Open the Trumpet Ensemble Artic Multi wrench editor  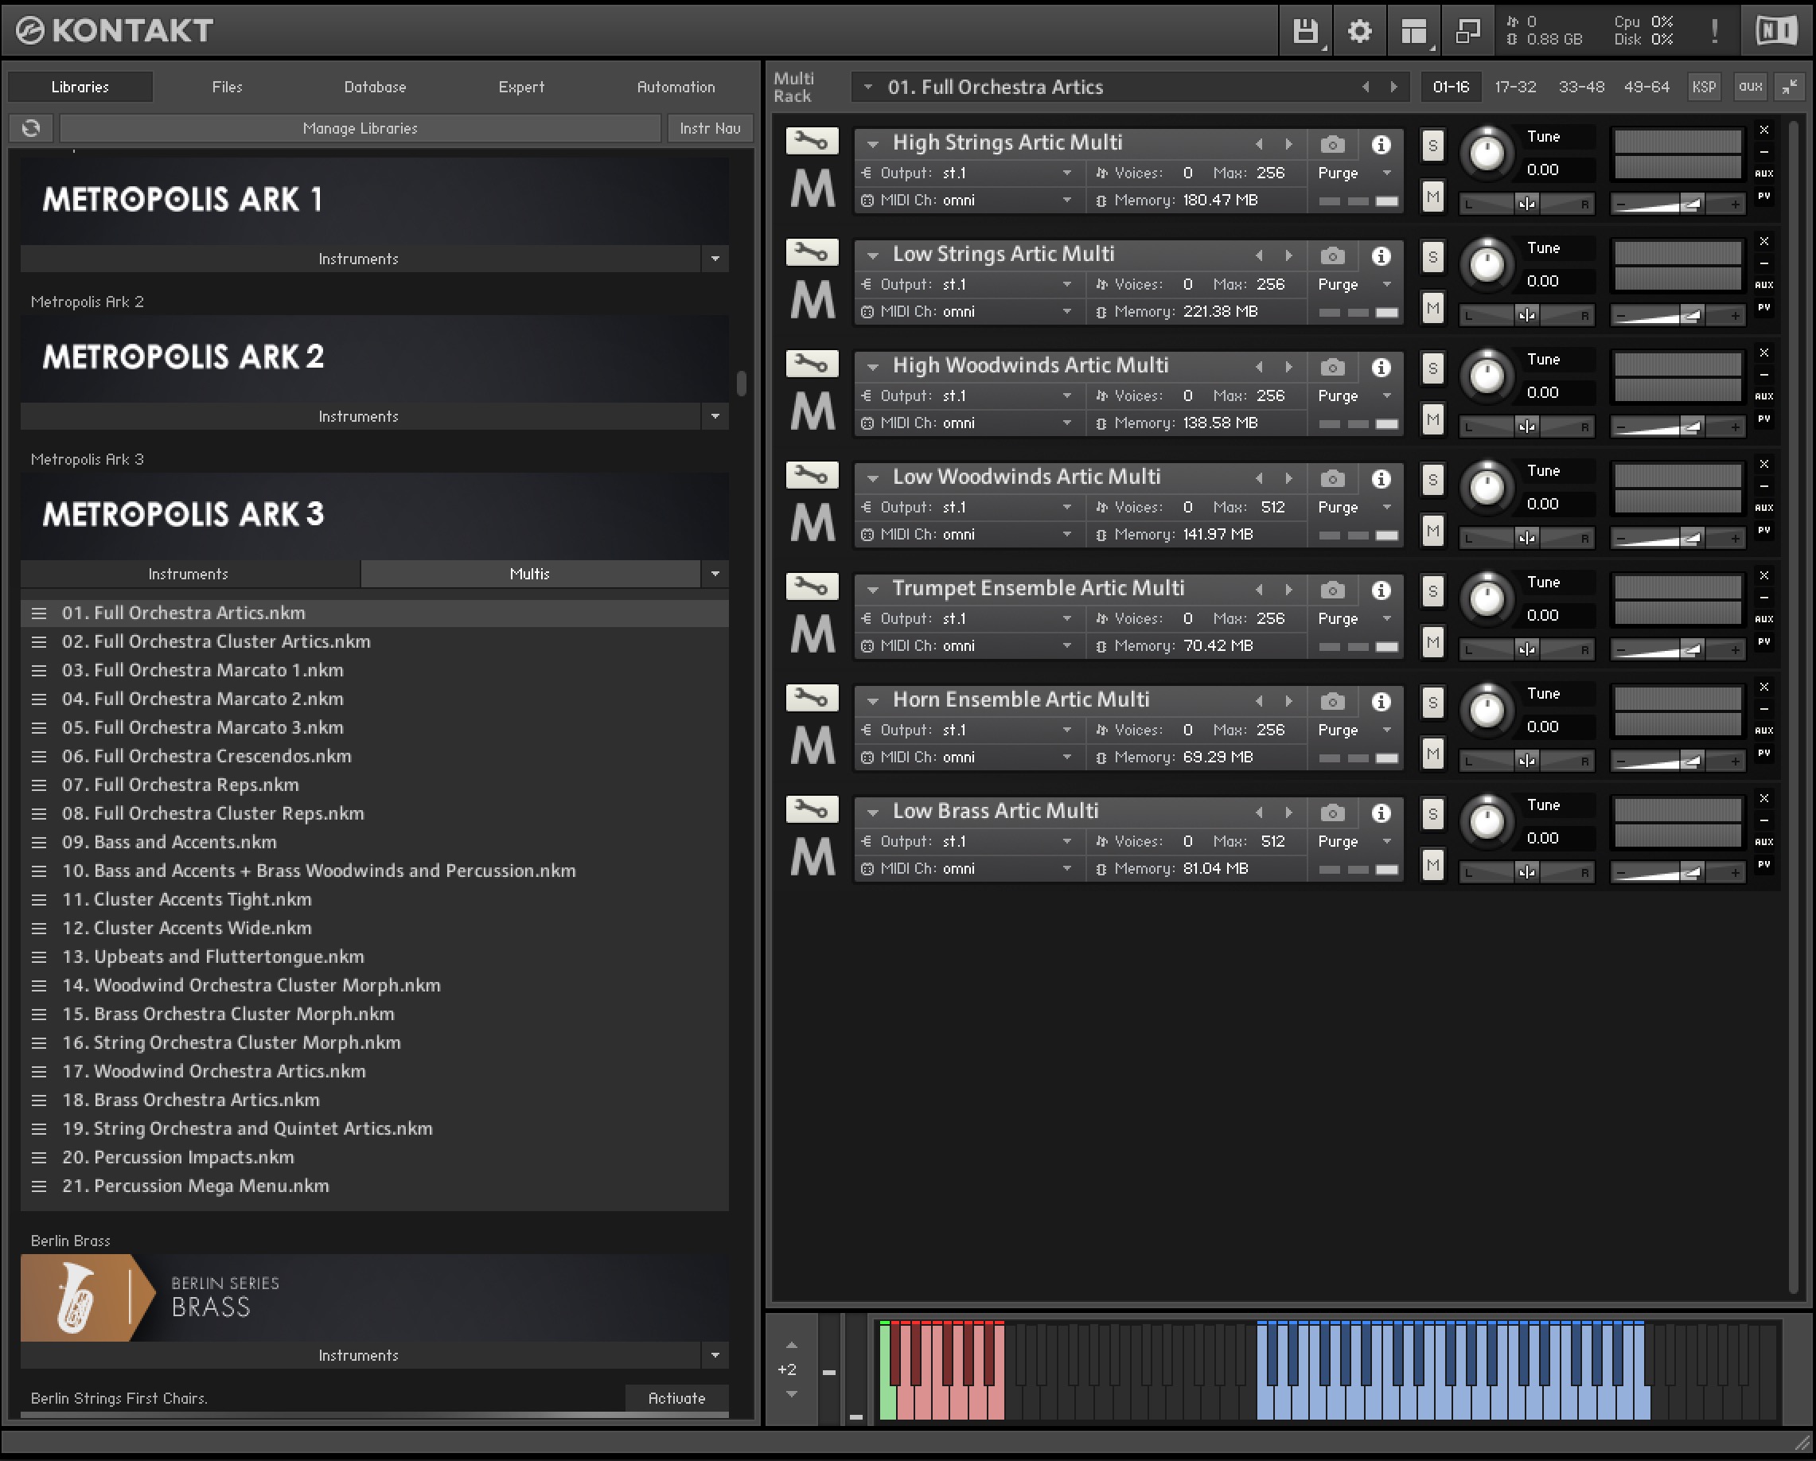tap(812, 586)
